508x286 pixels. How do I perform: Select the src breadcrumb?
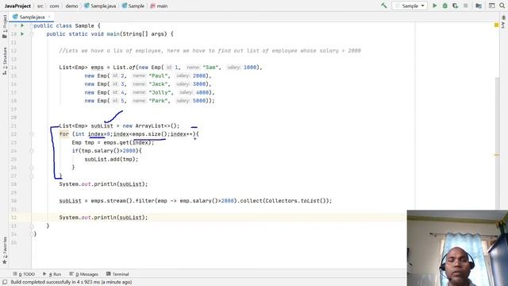coord(40,6)
